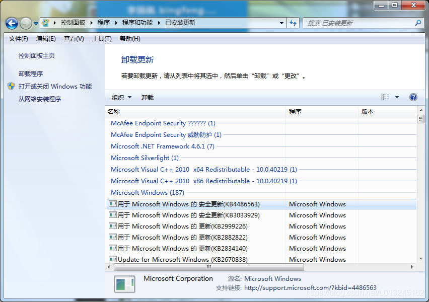Click the horizontal scrollbar thumb

point(209,267)
